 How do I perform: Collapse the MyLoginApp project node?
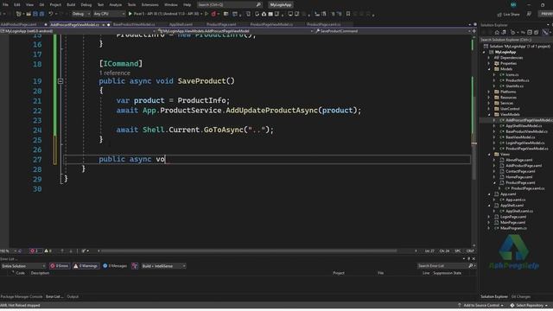484,52
